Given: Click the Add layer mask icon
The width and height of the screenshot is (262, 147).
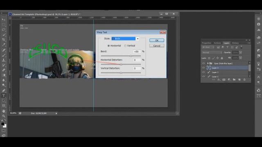Looking at the screenshot, I should pos(224,80).
